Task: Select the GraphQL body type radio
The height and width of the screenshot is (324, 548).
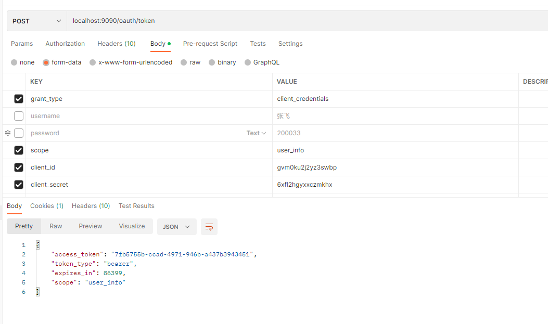Action: pos(248,62)
